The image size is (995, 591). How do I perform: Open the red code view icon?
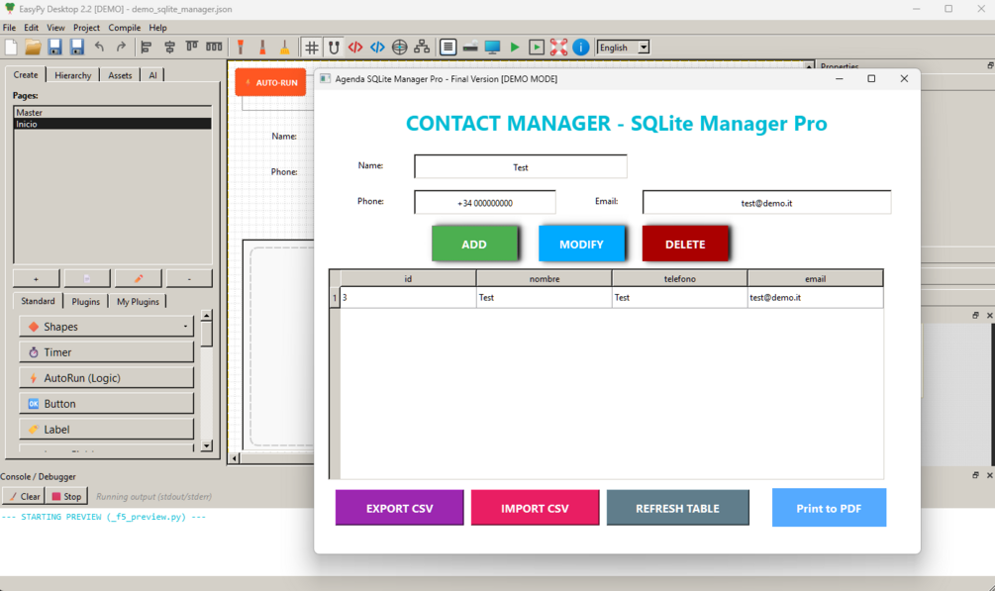pyautogui.click(x=355, y=47)
